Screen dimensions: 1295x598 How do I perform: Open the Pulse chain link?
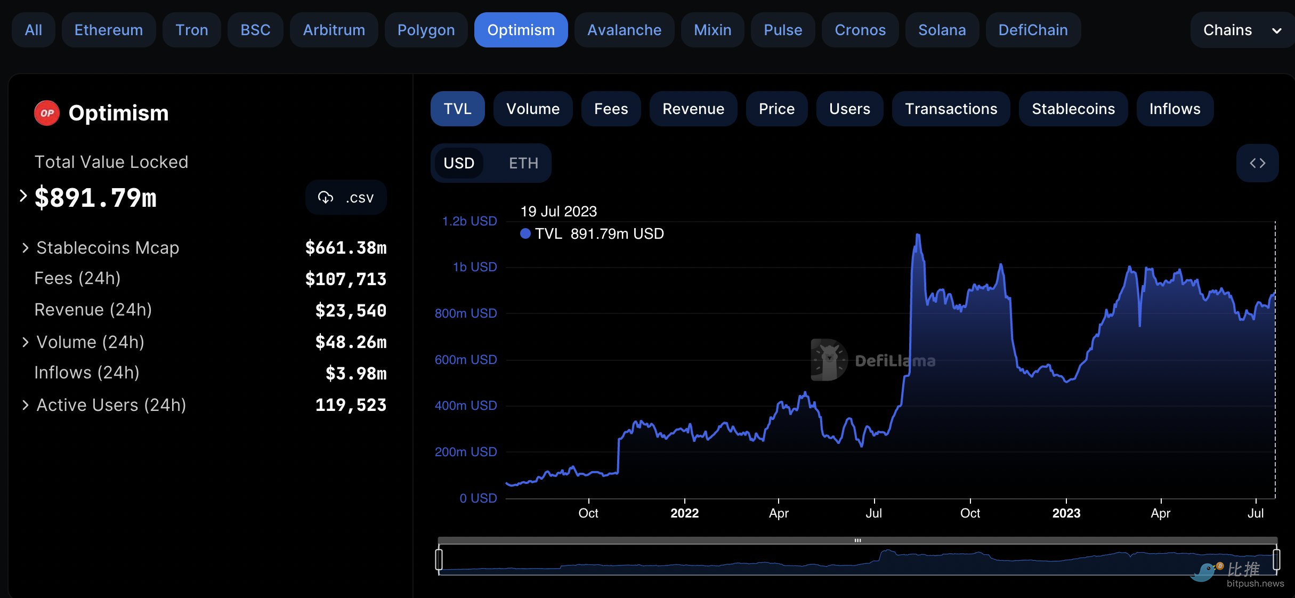[x=783, y=30]
